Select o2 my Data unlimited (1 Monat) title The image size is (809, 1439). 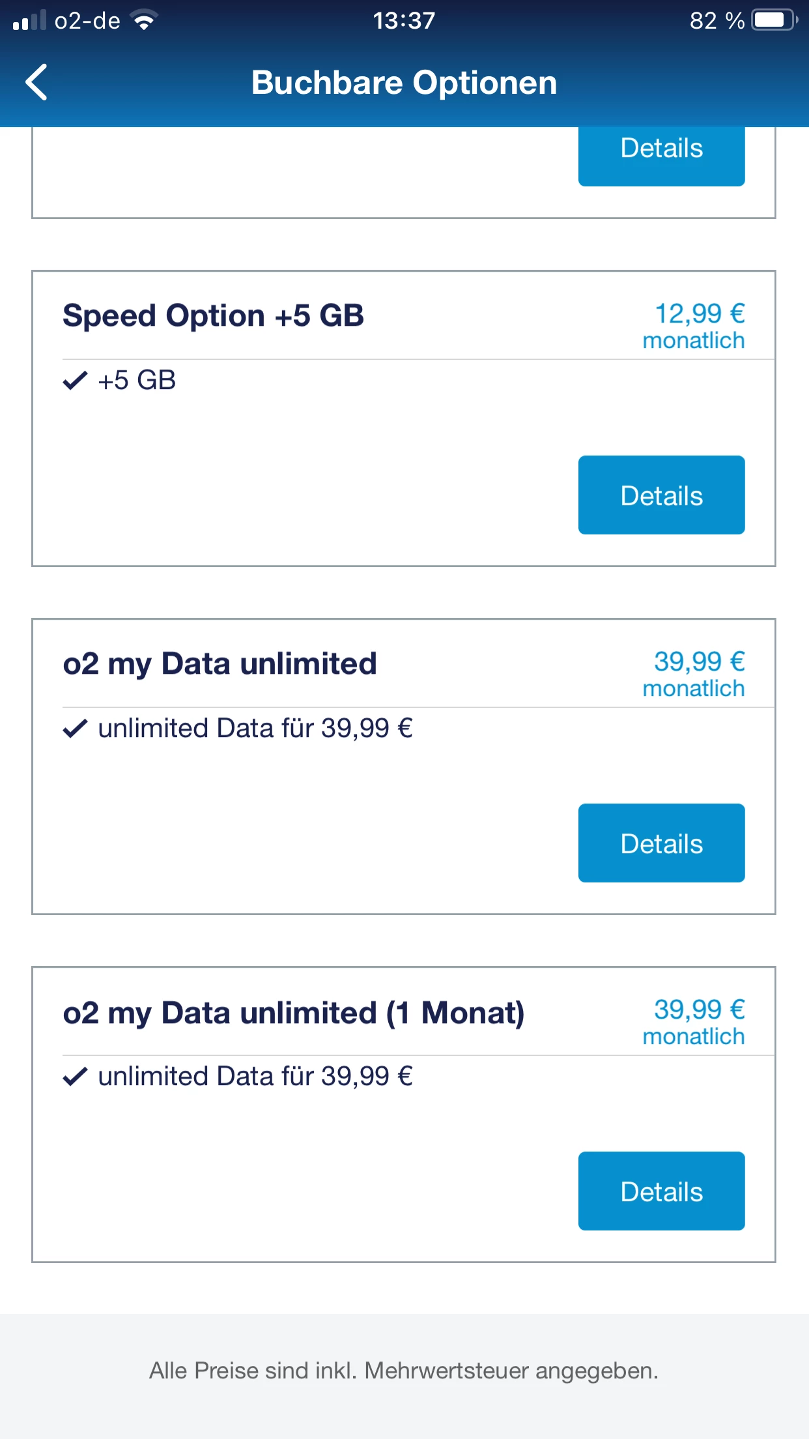click(x=293, y=1013)
